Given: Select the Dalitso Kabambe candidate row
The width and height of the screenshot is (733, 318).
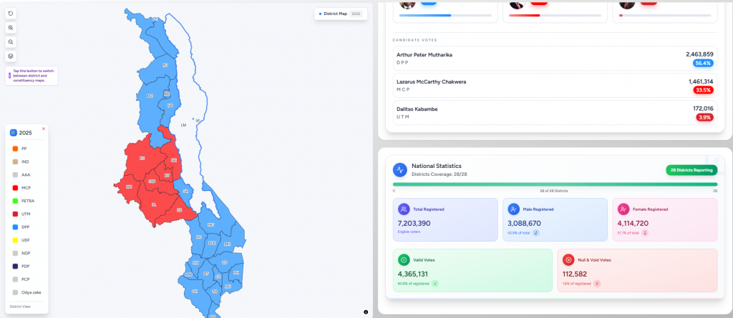Looking at the screenshot, I should [x=555, y=113].
